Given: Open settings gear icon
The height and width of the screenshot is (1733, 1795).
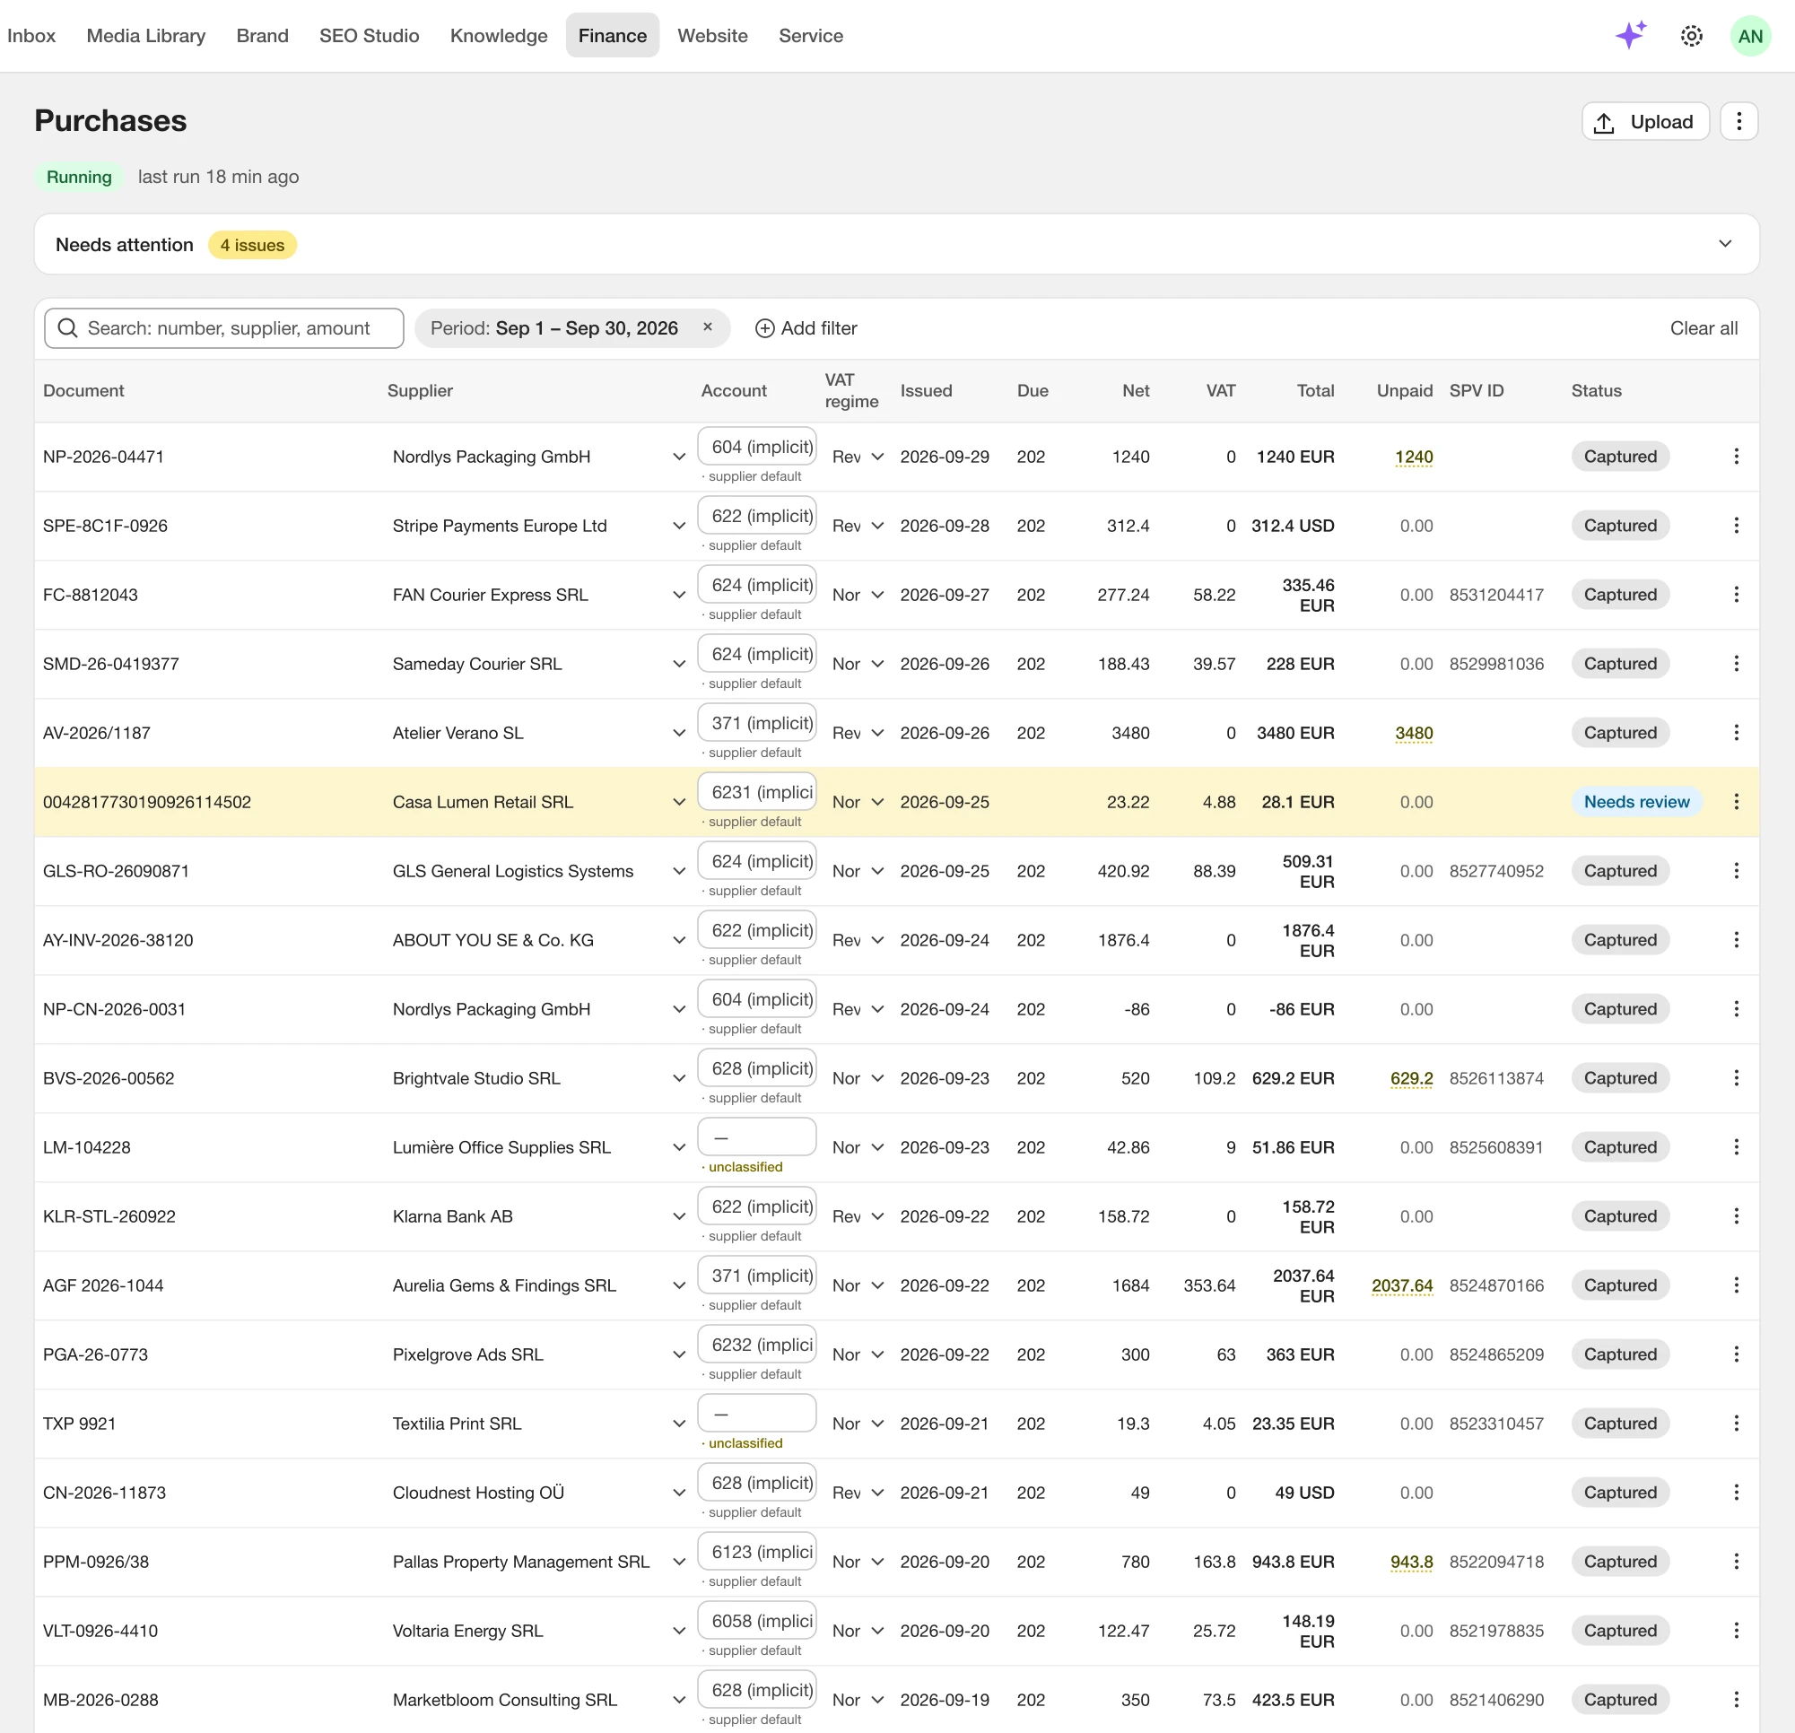Looking at the screenshot, I should (x=1691, y=36).
